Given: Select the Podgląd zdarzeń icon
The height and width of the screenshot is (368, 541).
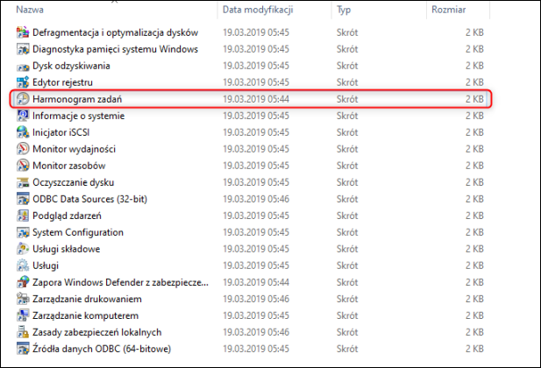Looking at the screenshot, I should pos(23,216).
